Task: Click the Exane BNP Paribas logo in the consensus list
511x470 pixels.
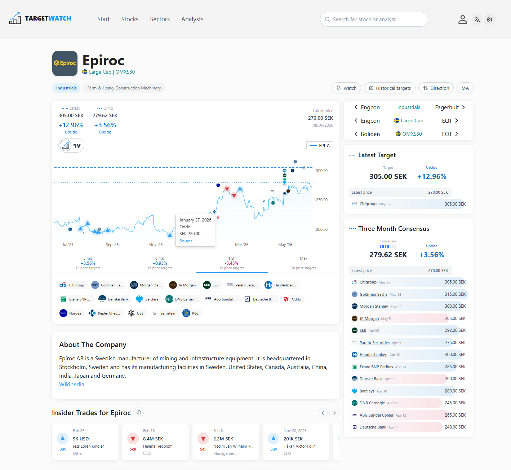Action: point(355,367)
